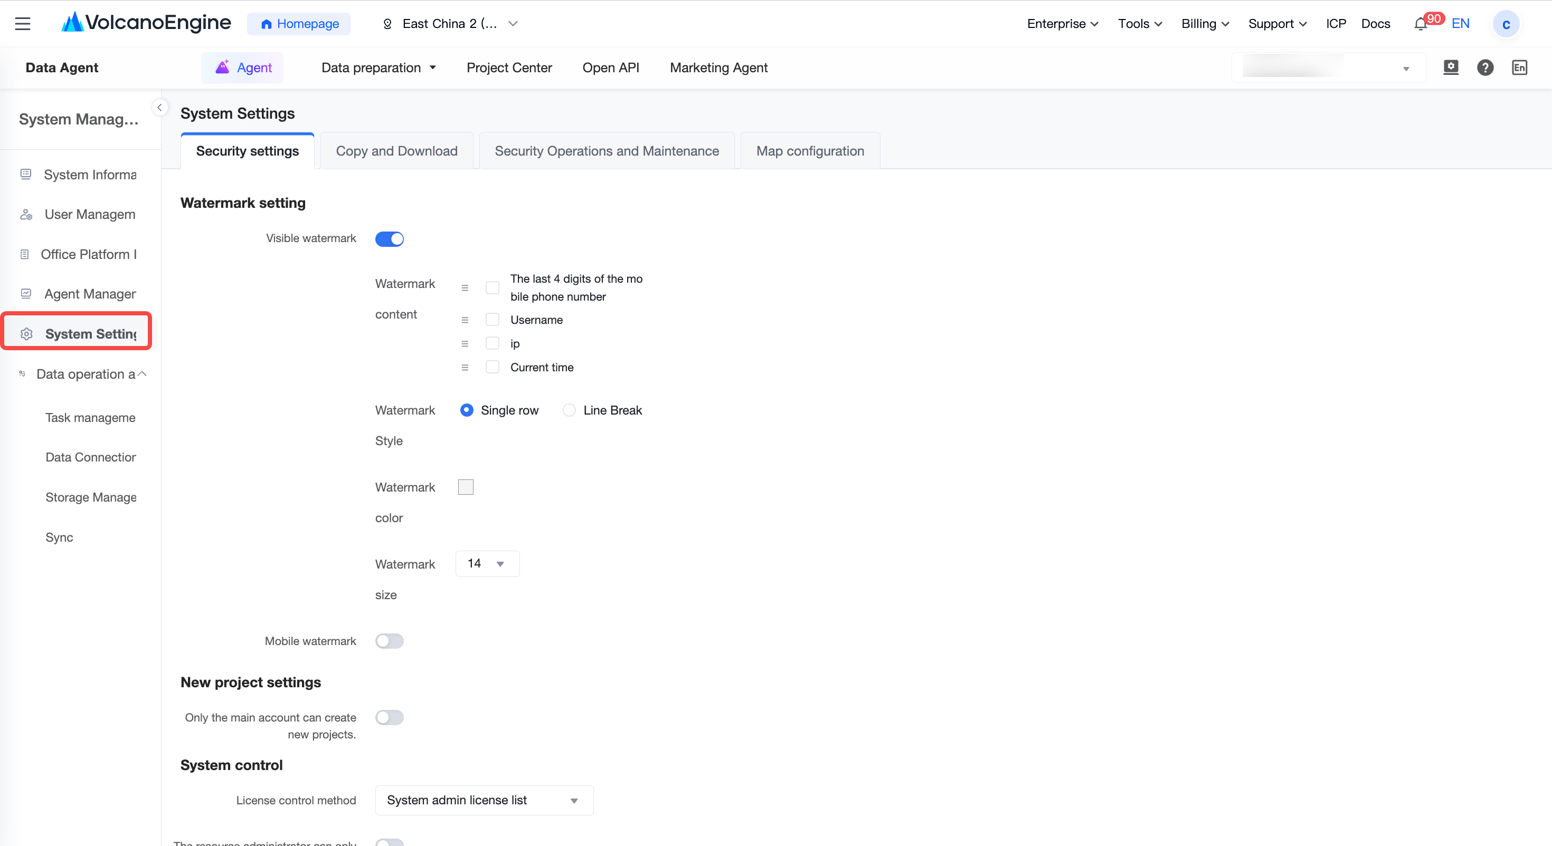
Task: Check the ip watermark checkbox
Action: pos(492,343)
